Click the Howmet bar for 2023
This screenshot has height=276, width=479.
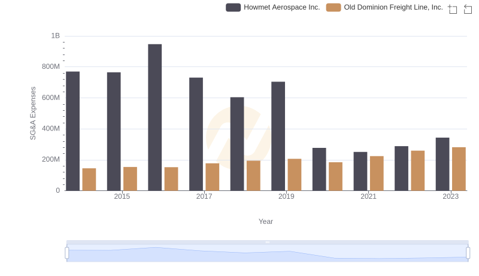point(442,164)
